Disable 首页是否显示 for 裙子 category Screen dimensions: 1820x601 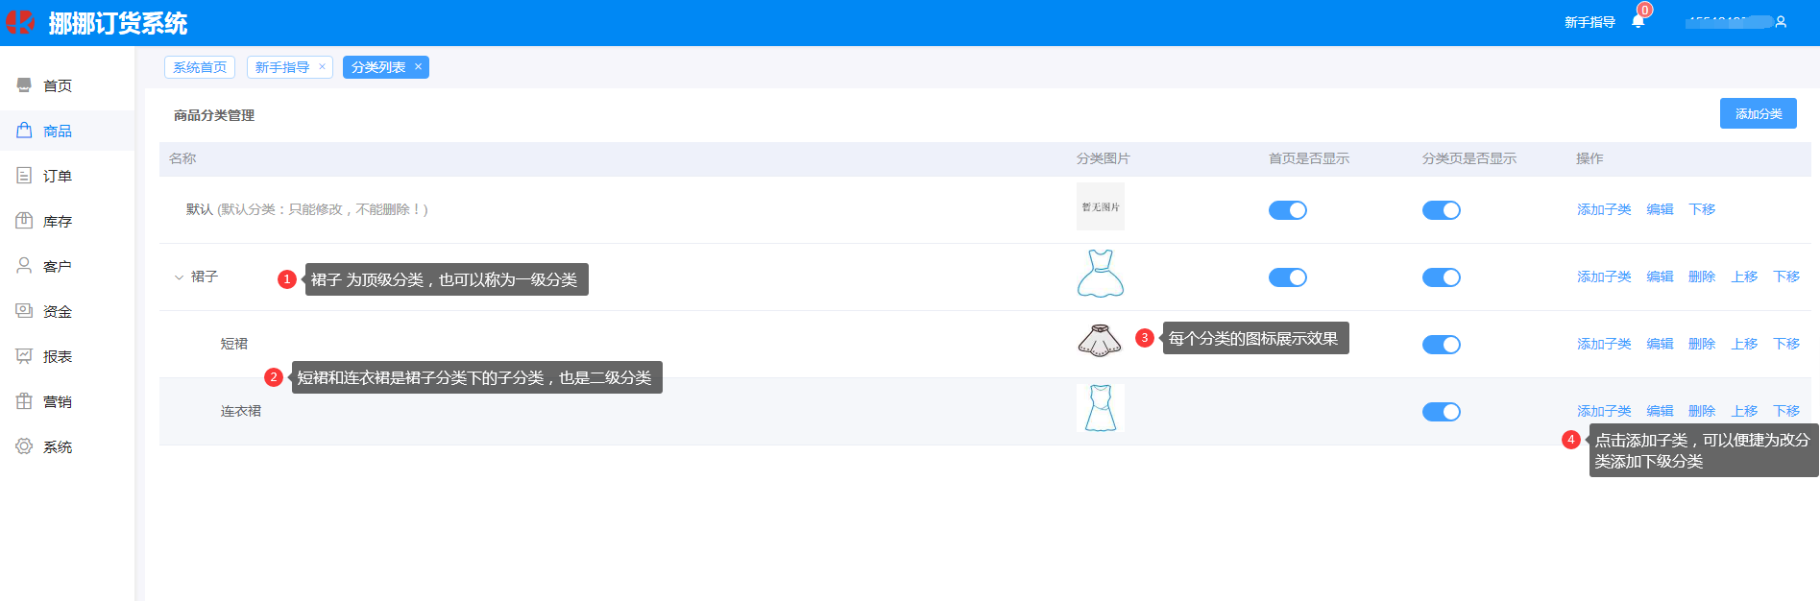[1287, 277]
